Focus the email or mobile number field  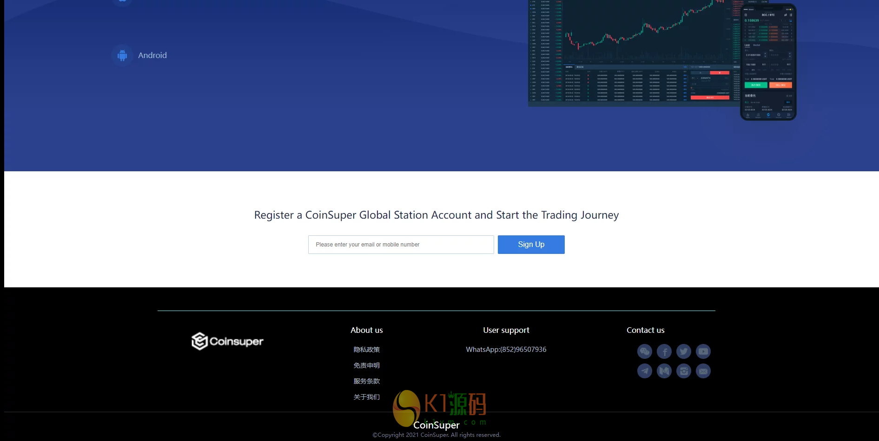pyautogui.click(x=401, y=245)
